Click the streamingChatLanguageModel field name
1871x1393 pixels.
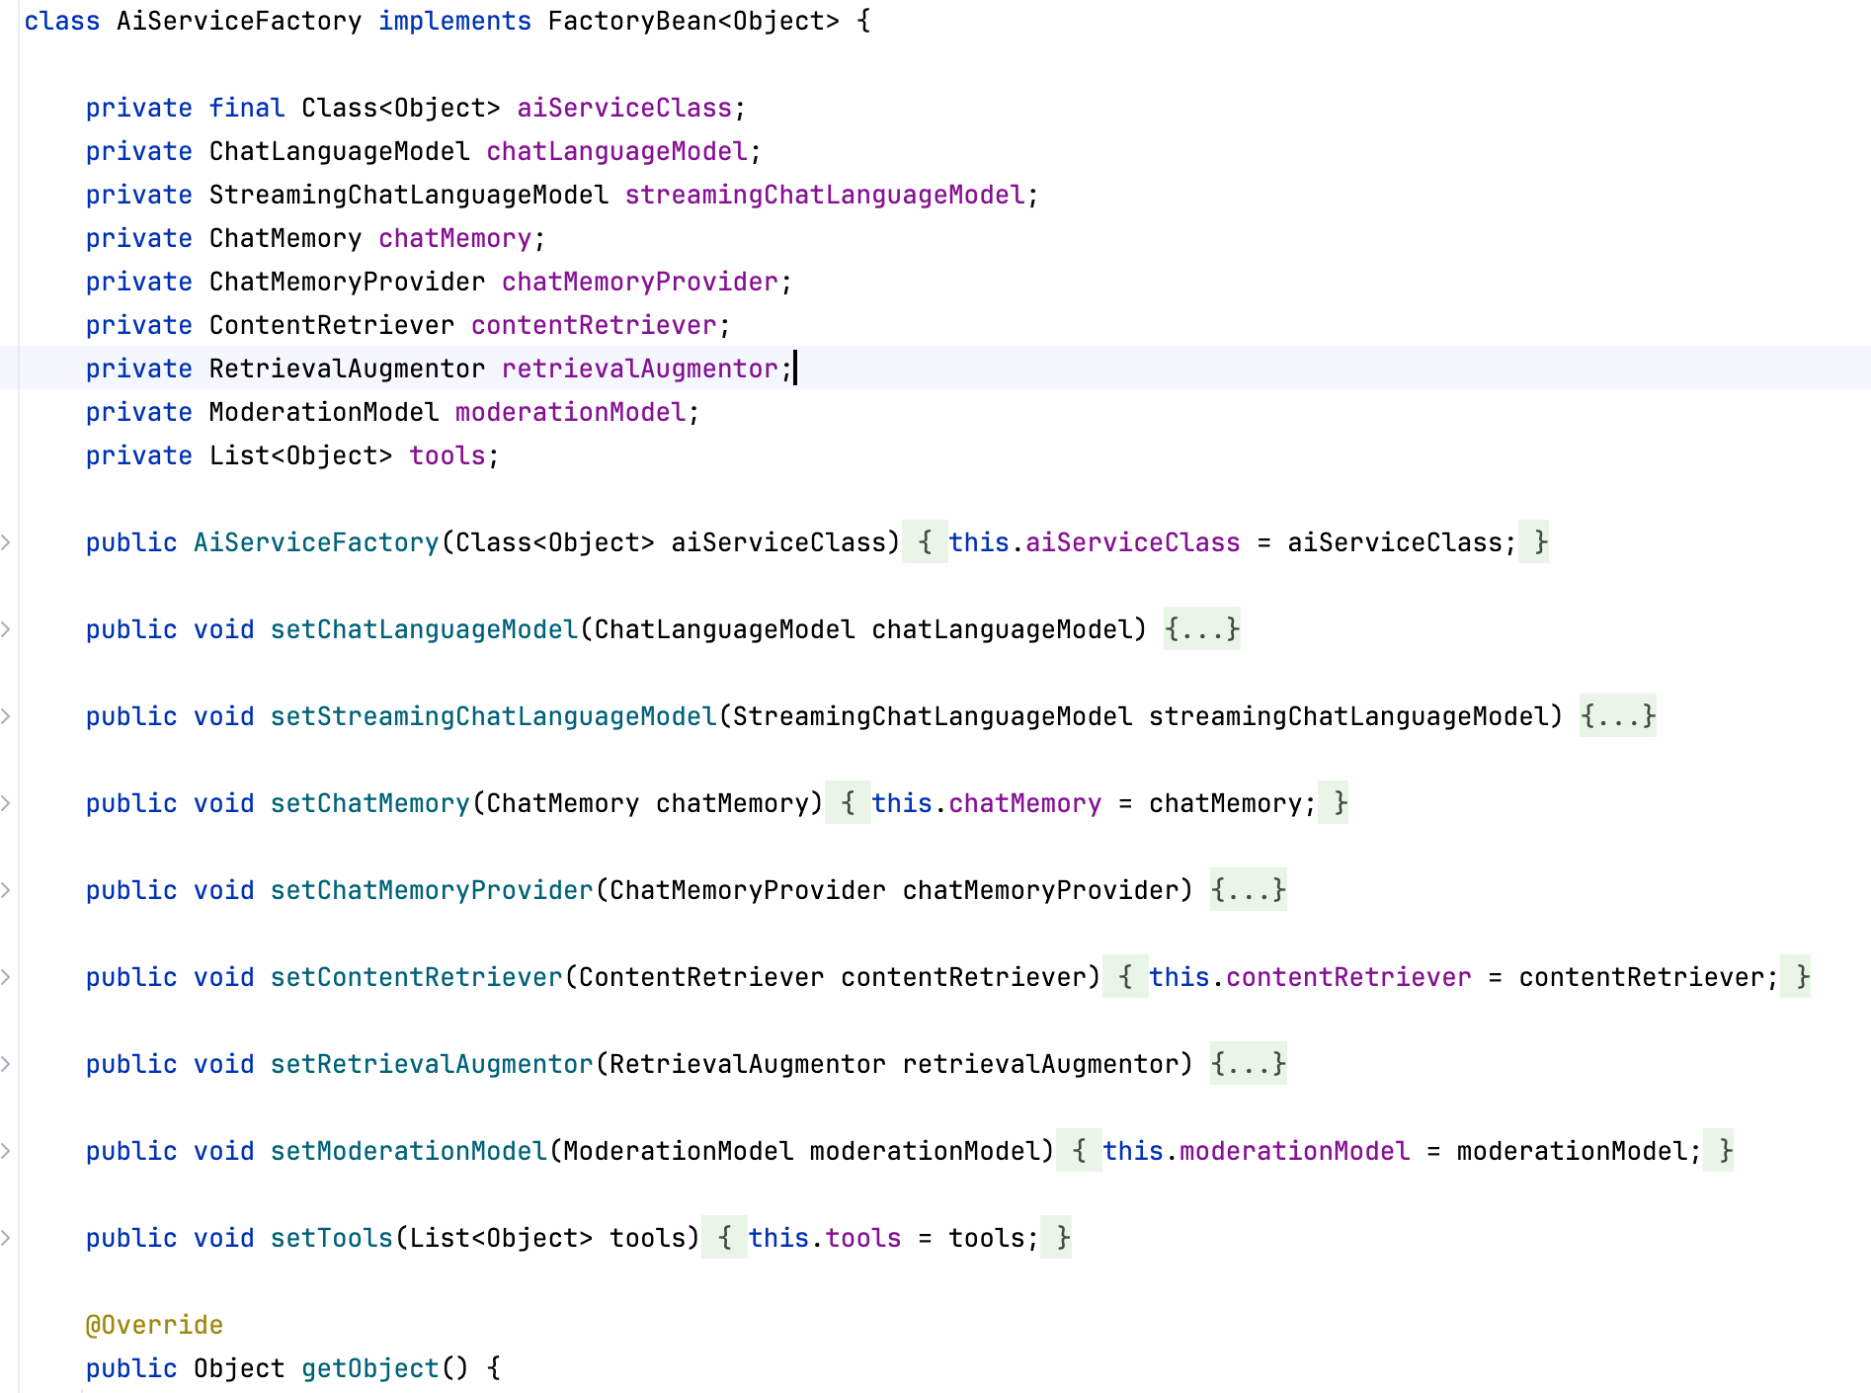pos(825,195)
